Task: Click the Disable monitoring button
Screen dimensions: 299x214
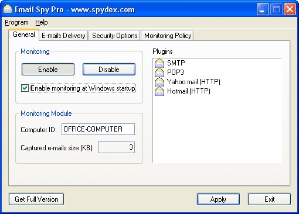Action: pyautogui.click(x=109, y=70)
